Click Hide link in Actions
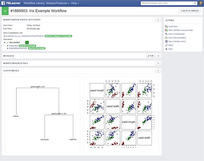Screen dimensions: 204x161 click(171, 49)
